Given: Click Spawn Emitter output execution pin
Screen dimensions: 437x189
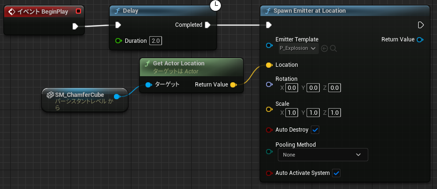Looking at the screenshot, I should click(421, 25).
